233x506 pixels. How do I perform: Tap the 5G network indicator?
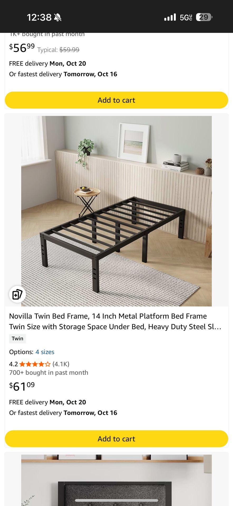186,17
